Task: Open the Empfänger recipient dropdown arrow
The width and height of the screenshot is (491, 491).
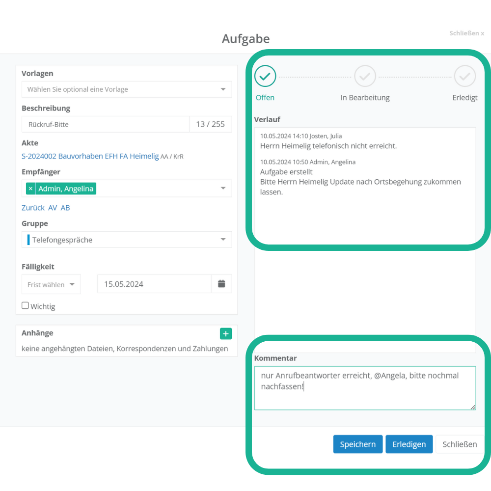Action: tap(223, 189)
